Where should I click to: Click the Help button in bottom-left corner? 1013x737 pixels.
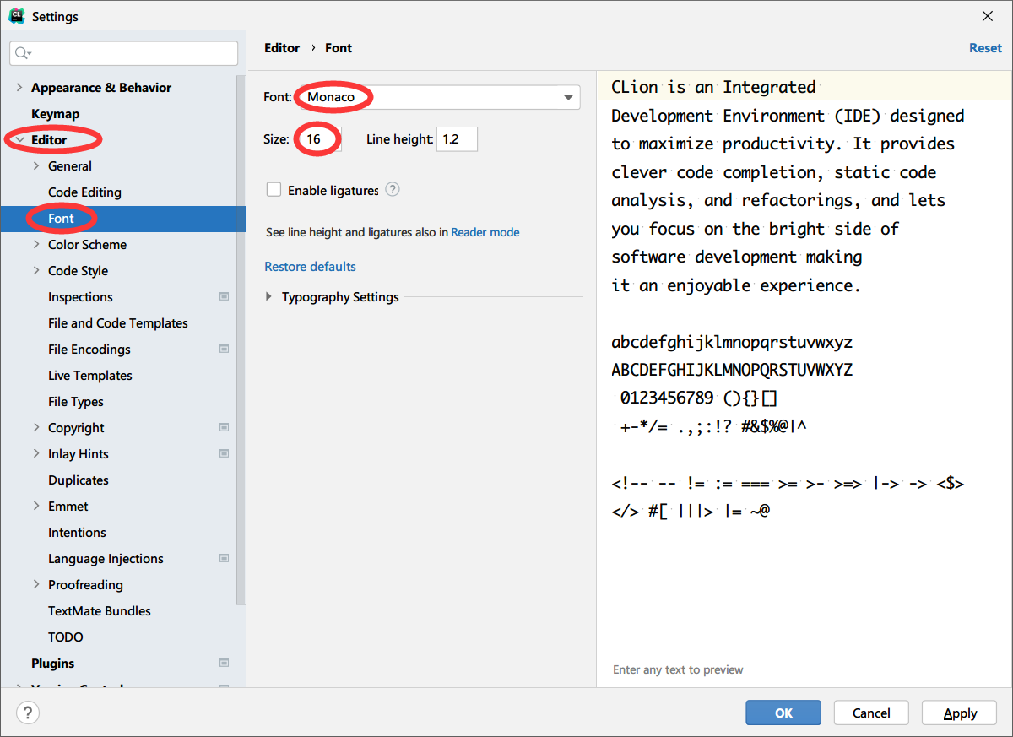[28, 713]
